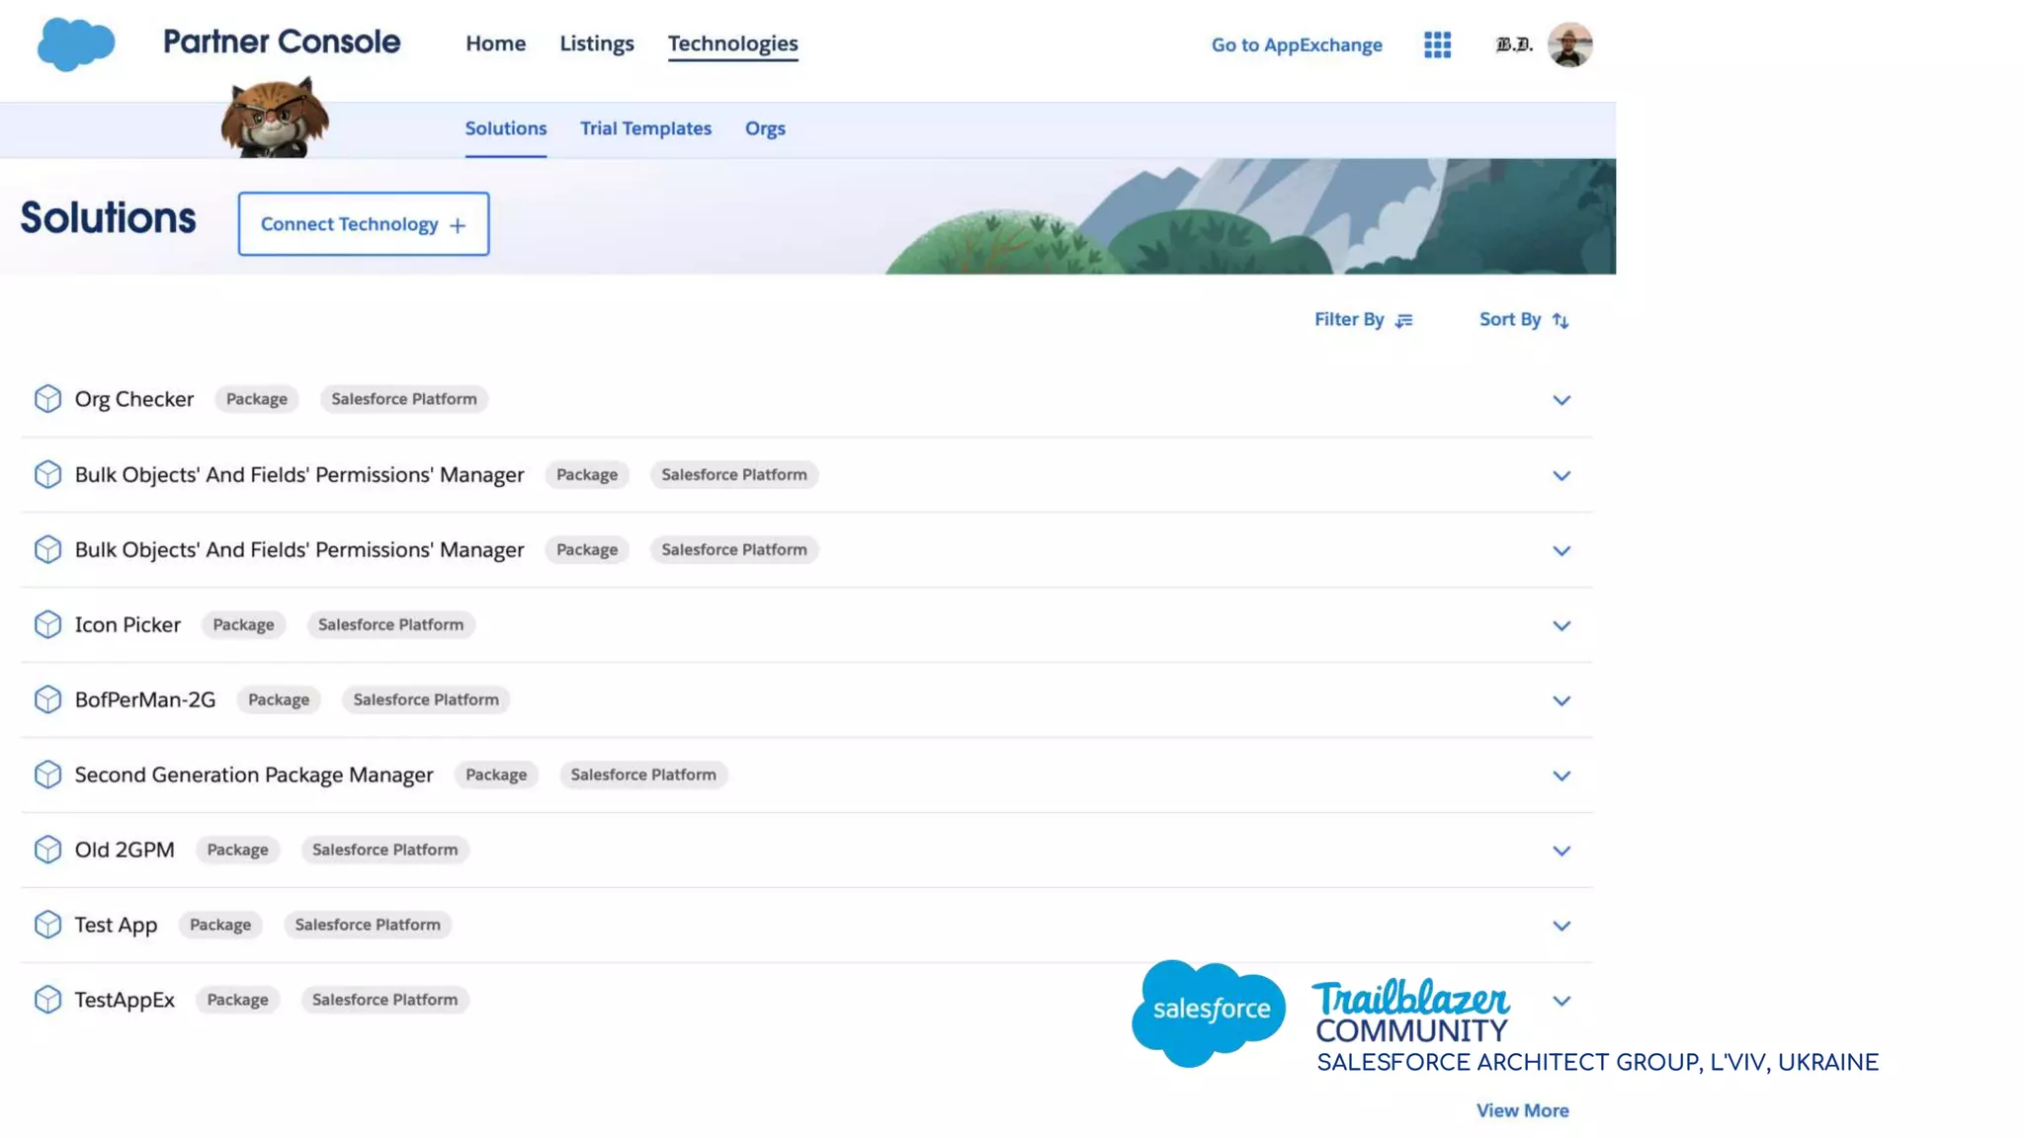Viewport: 2024px width, 1138px height.
Task: Click the Org Checker solution name
Action: click(134, 399)
